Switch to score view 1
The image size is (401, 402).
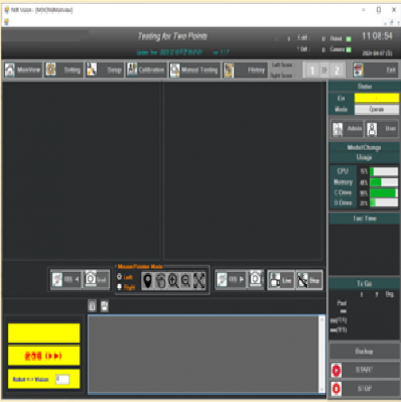[312, 71]
